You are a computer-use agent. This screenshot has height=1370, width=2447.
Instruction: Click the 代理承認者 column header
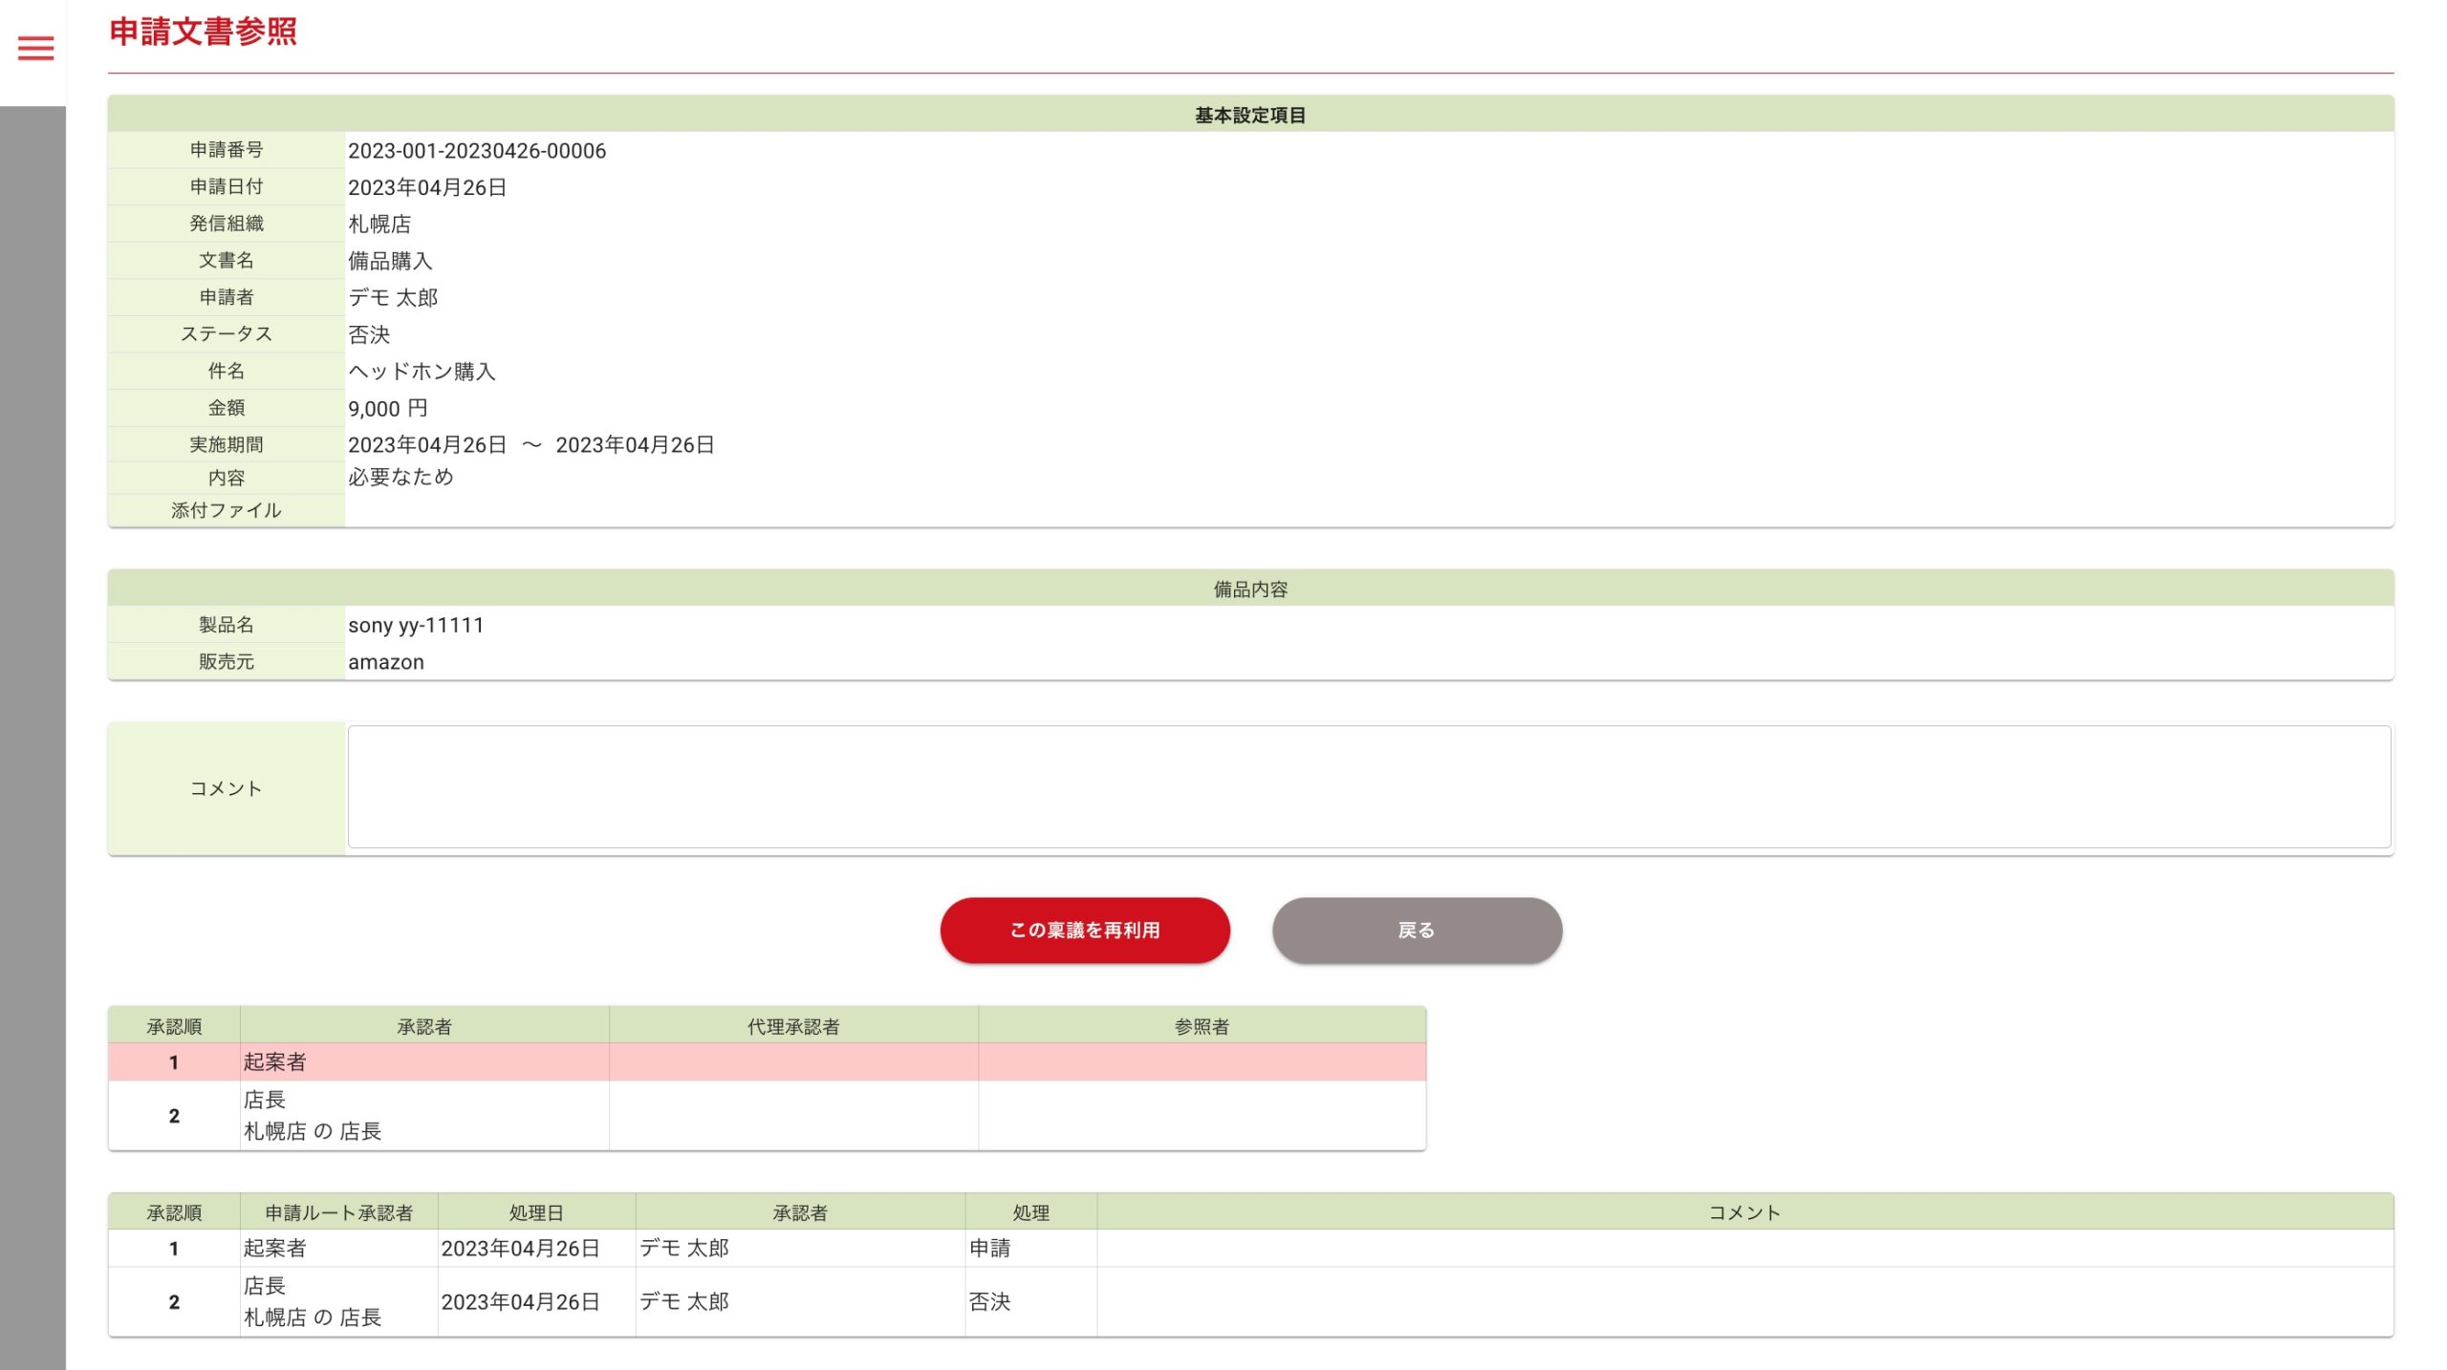[792, 1026]
